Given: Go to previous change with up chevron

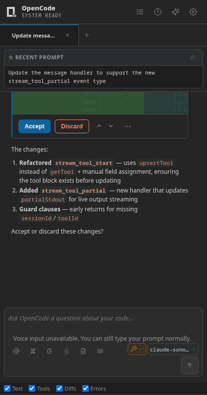Looking at the screenshot, I should point(99,126).
